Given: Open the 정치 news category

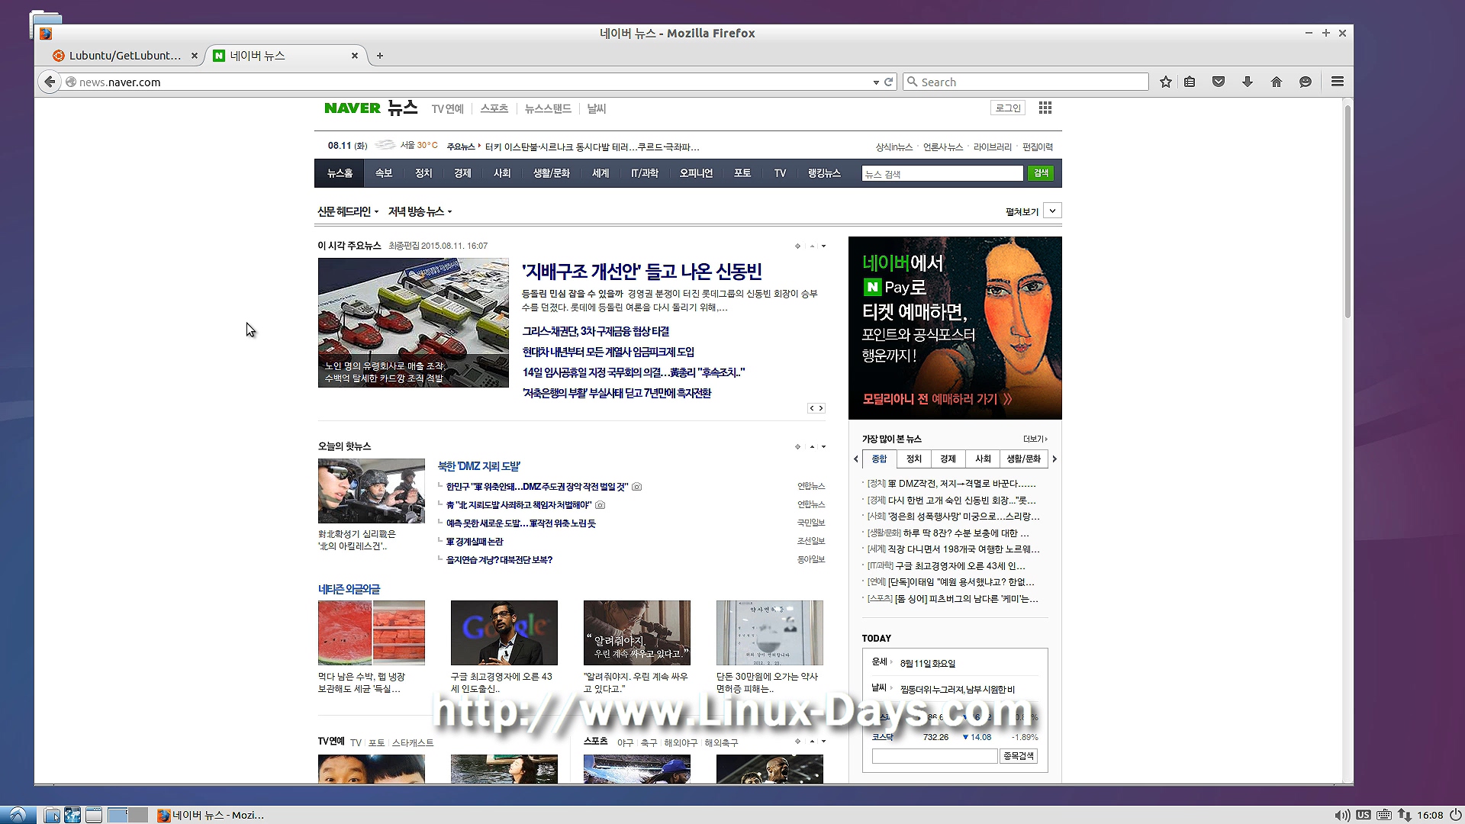Looking at the screenshot, I should point(423,173).
